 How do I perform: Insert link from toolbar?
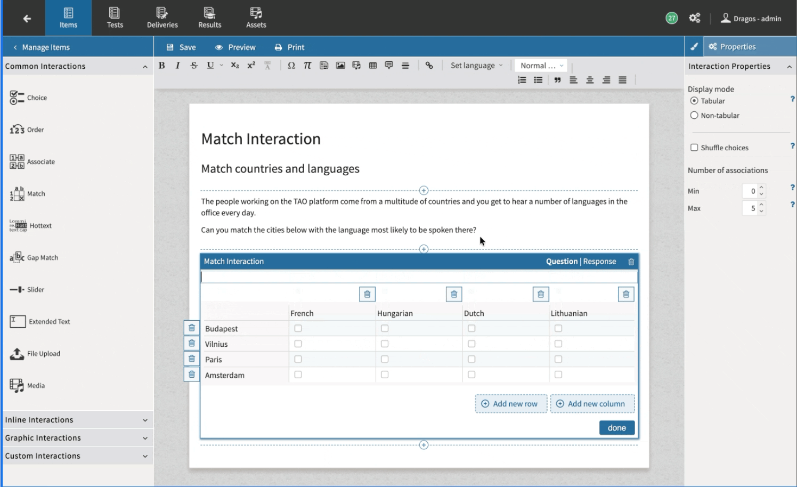pyautogui.click(x=429, y=66)
